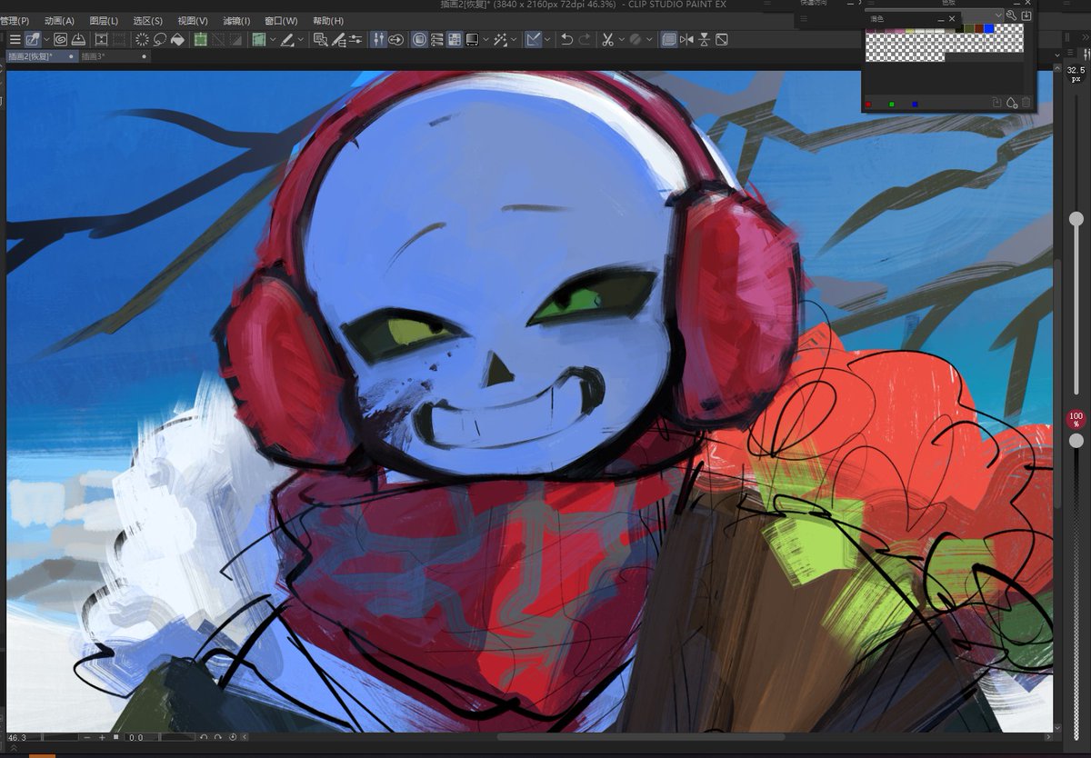The width and height of the screenshot is (1091, 758).
Task: Pick the olive green color swatch
Action: pos(969,28)
